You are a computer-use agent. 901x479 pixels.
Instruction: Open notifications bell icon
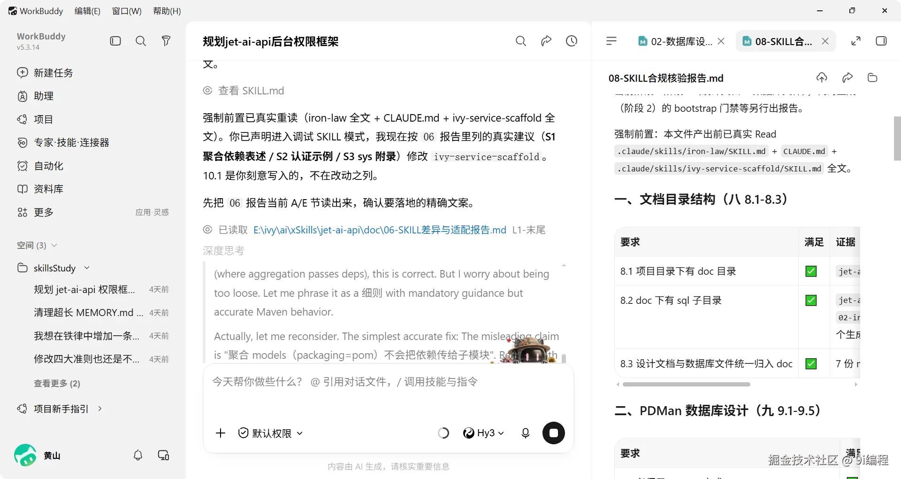[x=138, y=455]
